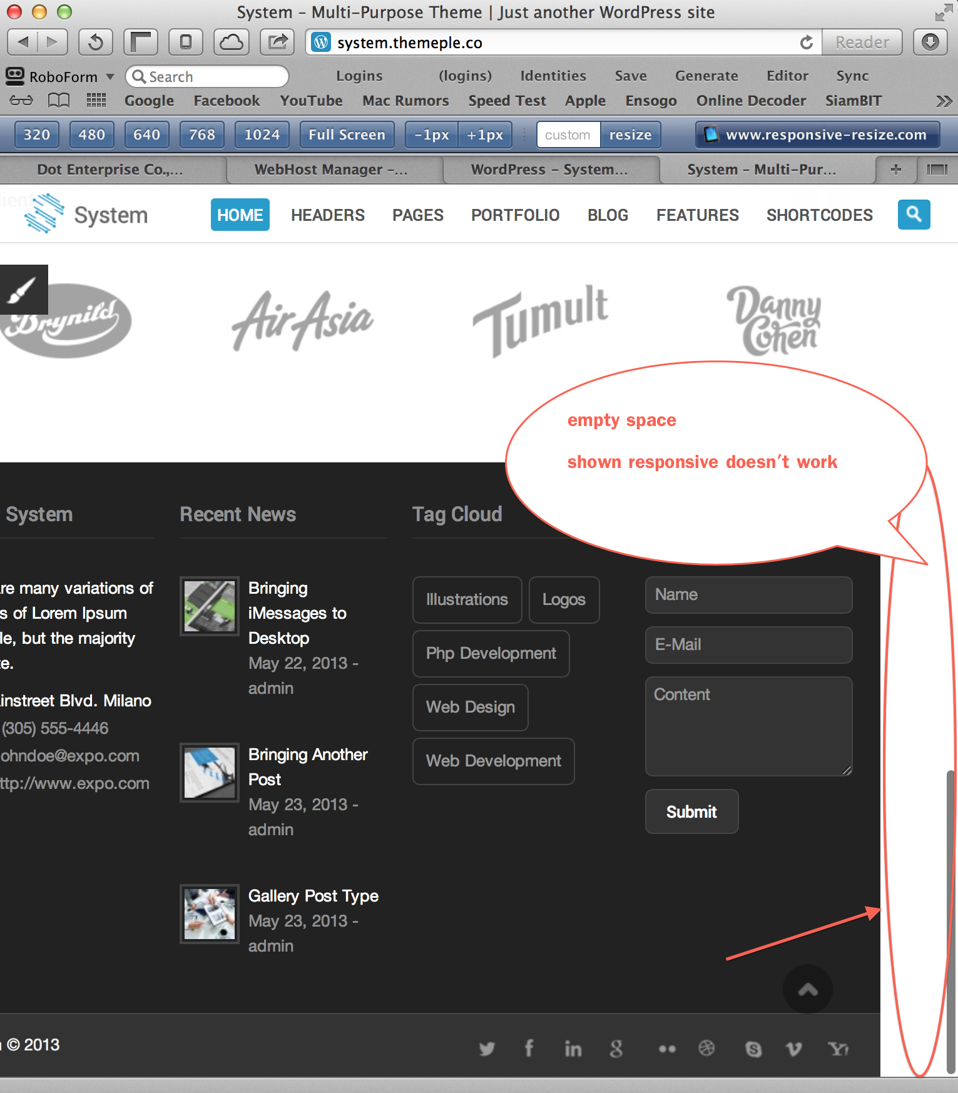Click the AirAsia client logo
Screen dimensions: 958x1093
coord(303,321)
